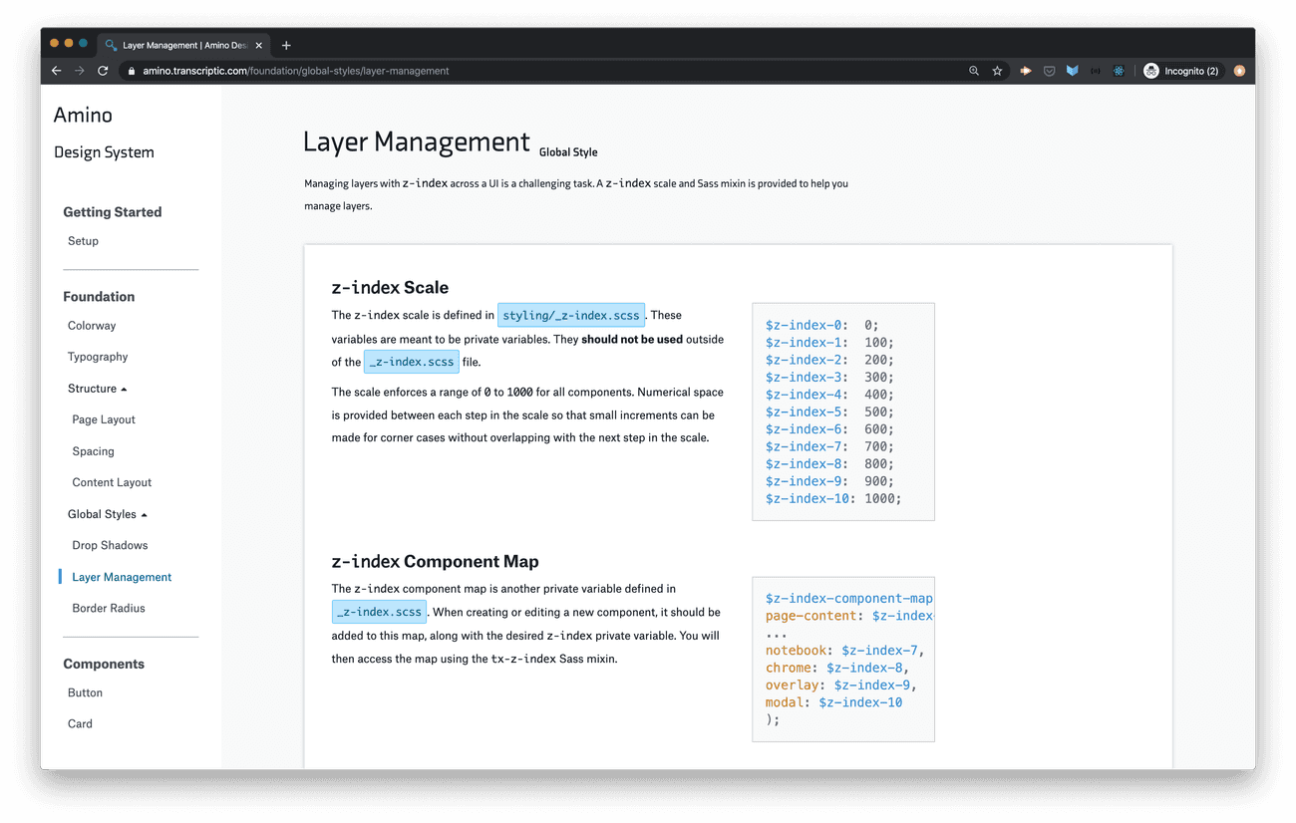Save the page to Pocket
The height and width of the screenshot is (823, 1296).
(1049, 70)
